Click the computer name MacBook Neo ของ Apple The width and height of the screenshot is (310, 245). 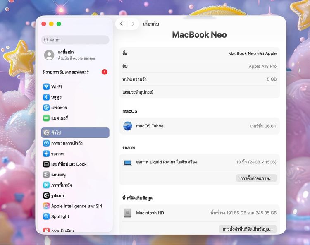pyautogui.click(x=252, y=53)
